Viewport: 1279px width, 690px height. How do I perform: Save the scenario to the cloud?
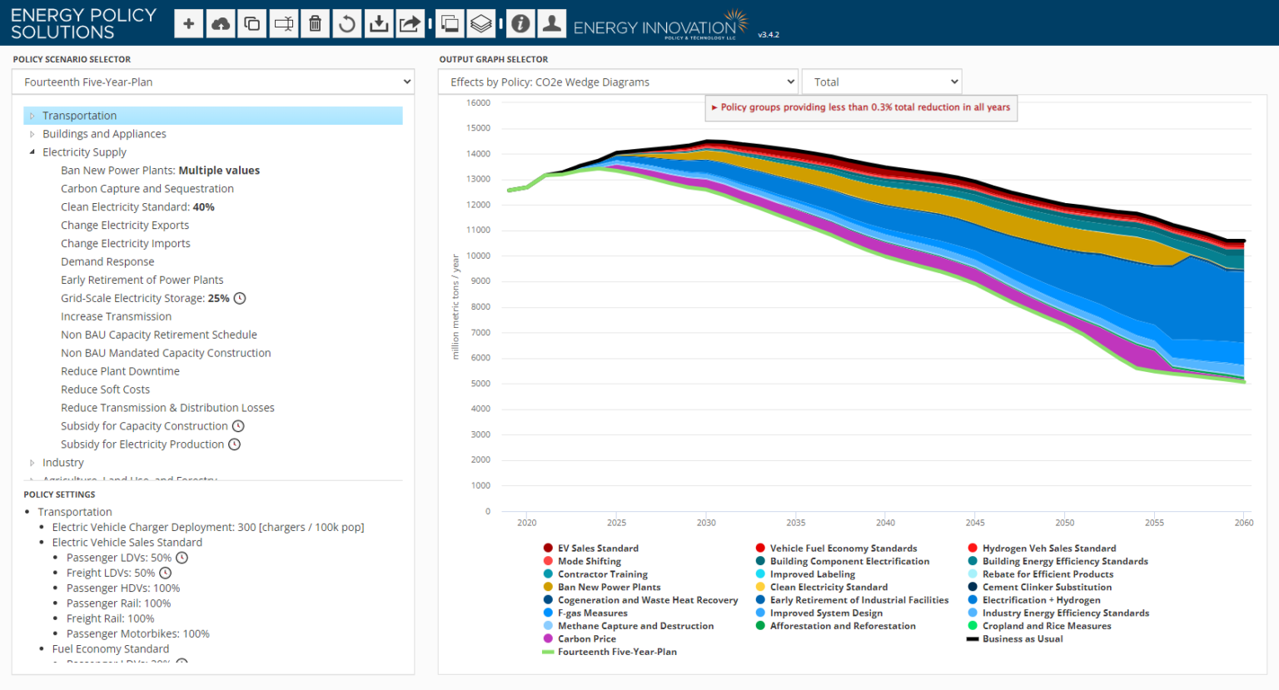[220, 22]
